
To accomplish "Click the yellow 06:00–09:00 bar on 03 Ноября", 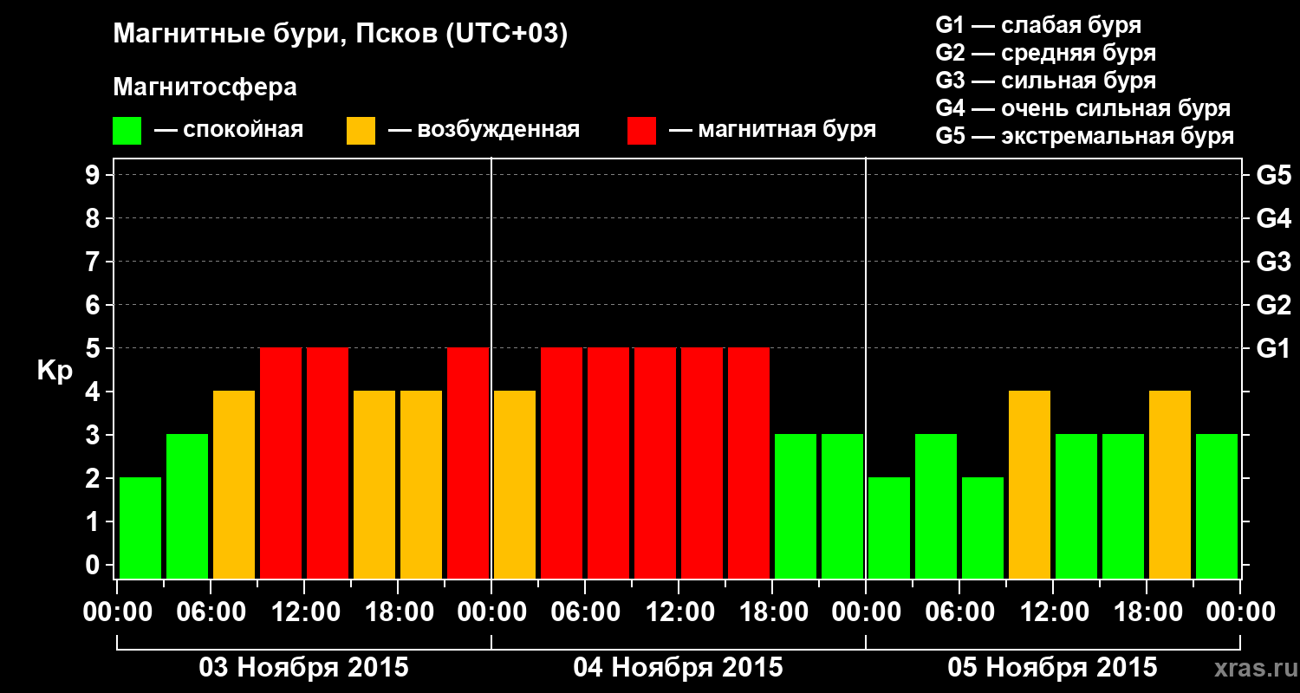I will click(234, 484).
